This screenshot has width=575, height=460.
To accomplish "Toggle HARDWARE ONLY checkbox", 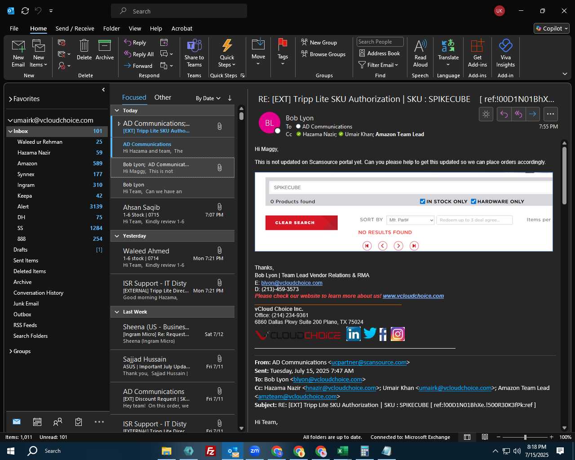I will click(x=473, y=201).
